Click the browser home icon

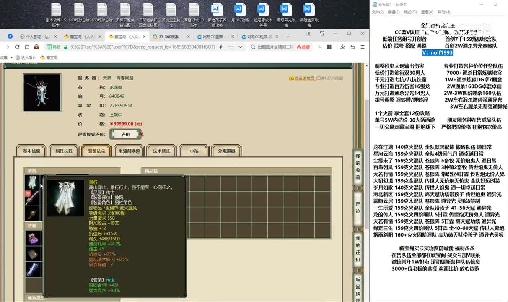tap(27, 47)
